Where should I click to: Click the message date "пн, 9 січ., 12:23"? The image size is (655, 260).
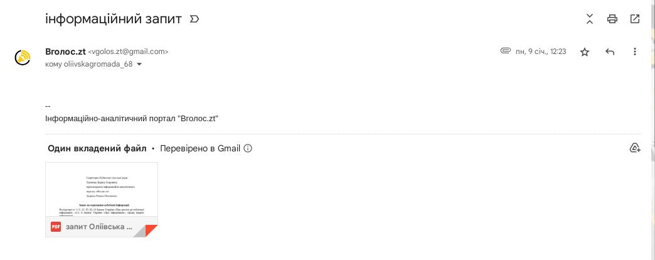(541, 51)
